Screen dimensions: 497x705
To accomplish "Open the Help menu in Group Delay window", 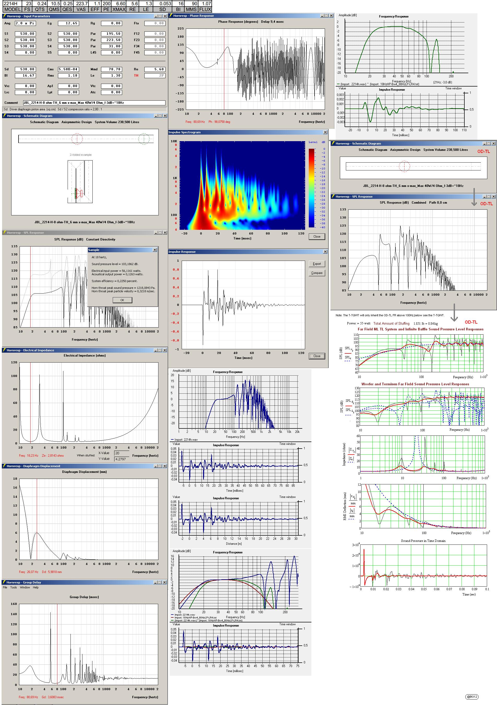I will coord(36,587).
